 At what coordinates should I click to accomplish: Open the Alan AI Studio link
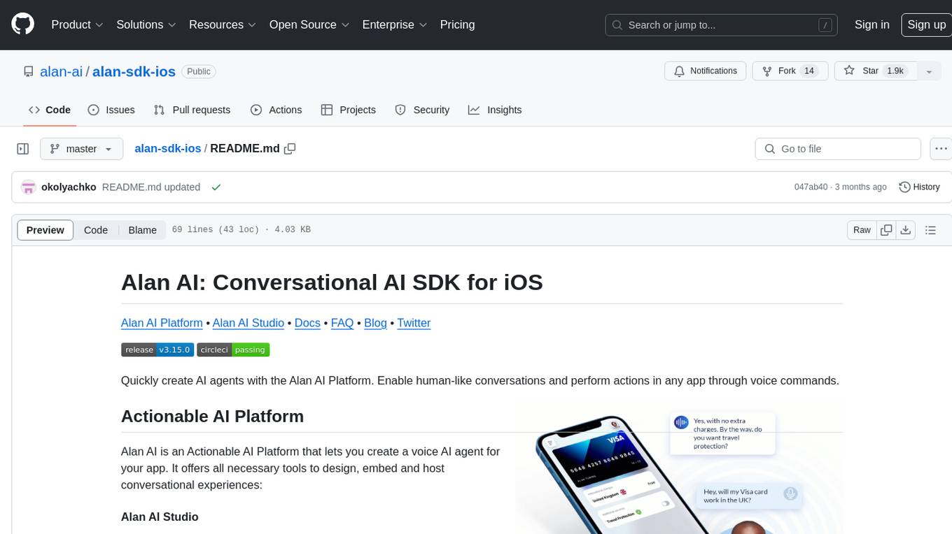point(248,323)
